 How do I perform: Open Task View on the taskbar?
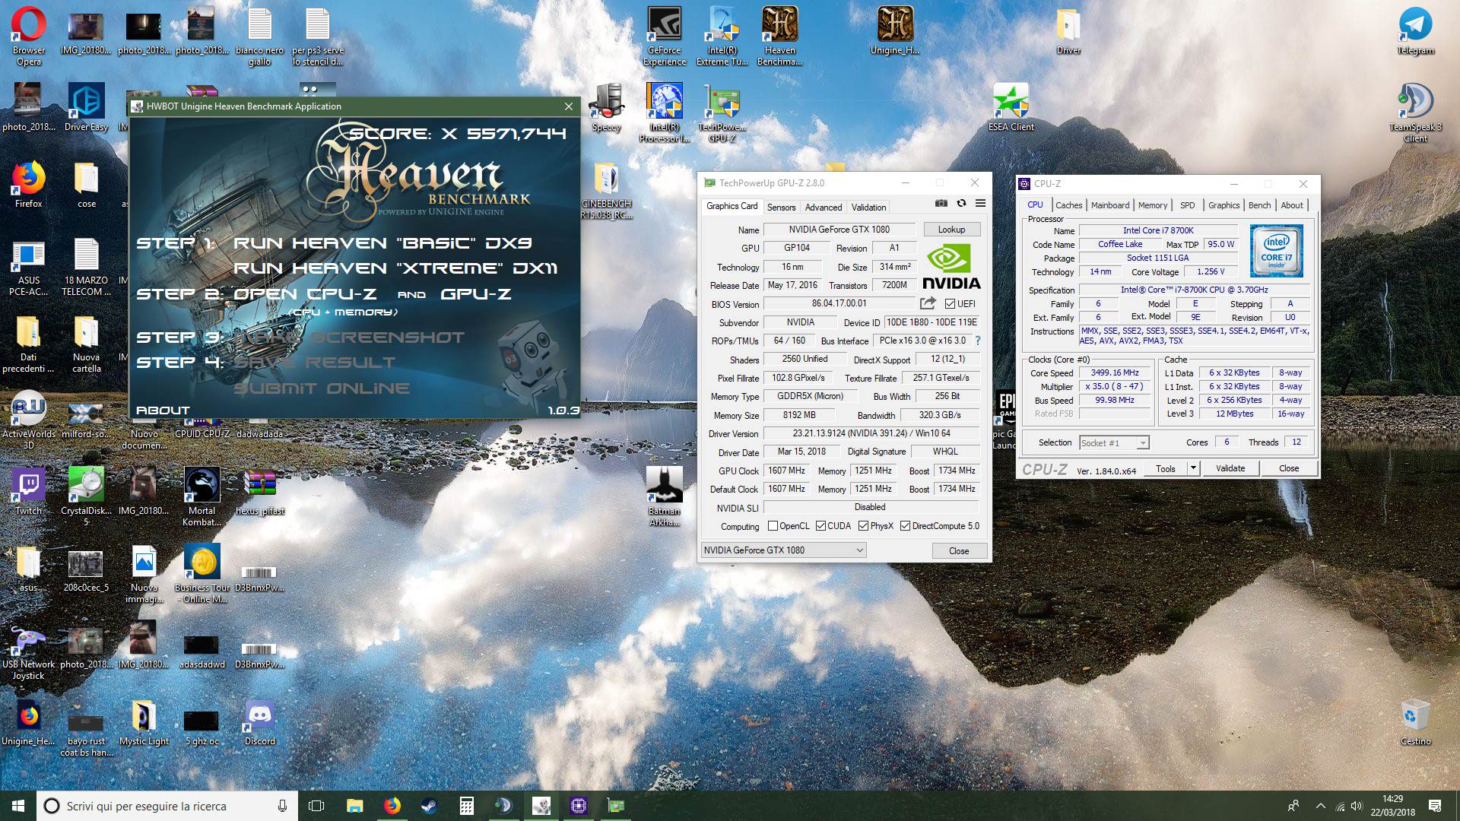[x=317, y=806]
